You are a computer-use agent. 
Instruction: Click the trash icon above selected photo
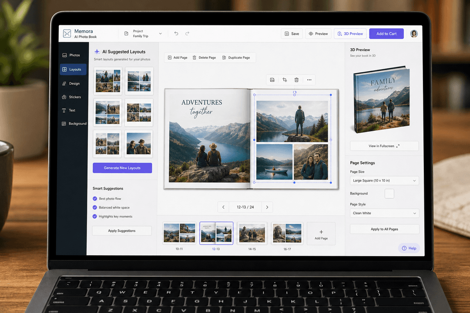pos(296,80)
